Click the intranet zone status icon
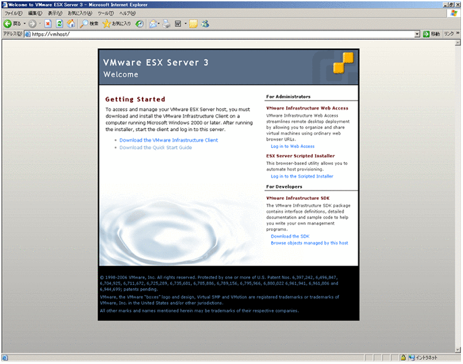Screen dimensions: 463x364 (x=412, y=357)
